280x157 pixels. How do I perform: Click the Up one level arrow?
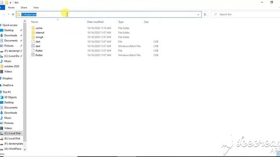click(x=13, y=14)
